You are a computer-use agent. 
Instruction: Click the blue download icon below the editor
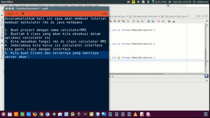pos(206,76)
